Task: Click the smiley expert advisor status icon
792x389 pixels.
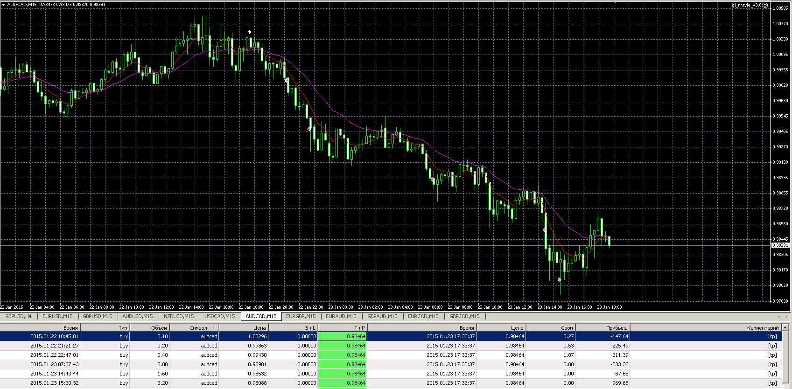Action: tap(765, 5)
